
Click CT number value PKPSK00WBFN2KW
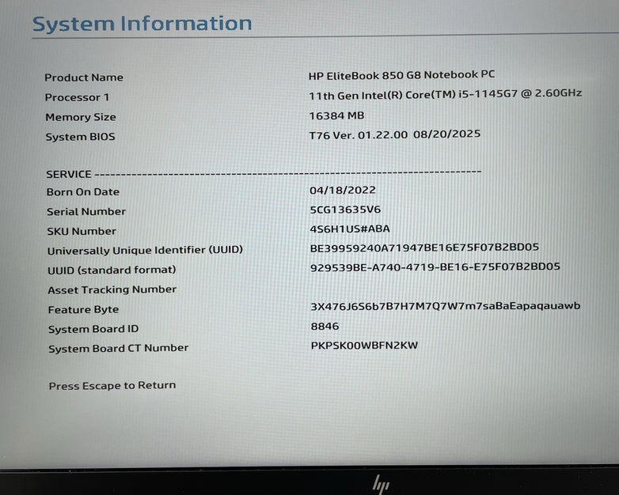(x=364, y=346)
